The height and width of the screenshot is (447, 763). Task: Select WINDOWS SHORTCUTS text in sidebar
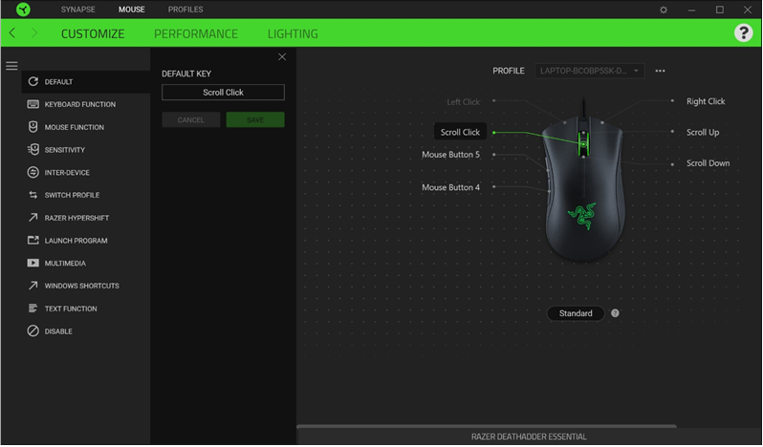coord(82,286)
